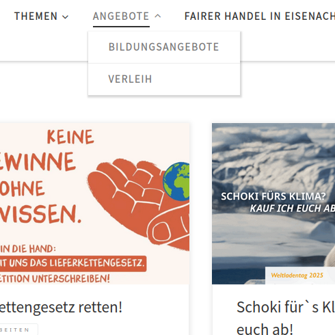
Task: Click the Schoki für's Klima headline
Action: click(x=286, y=318)
